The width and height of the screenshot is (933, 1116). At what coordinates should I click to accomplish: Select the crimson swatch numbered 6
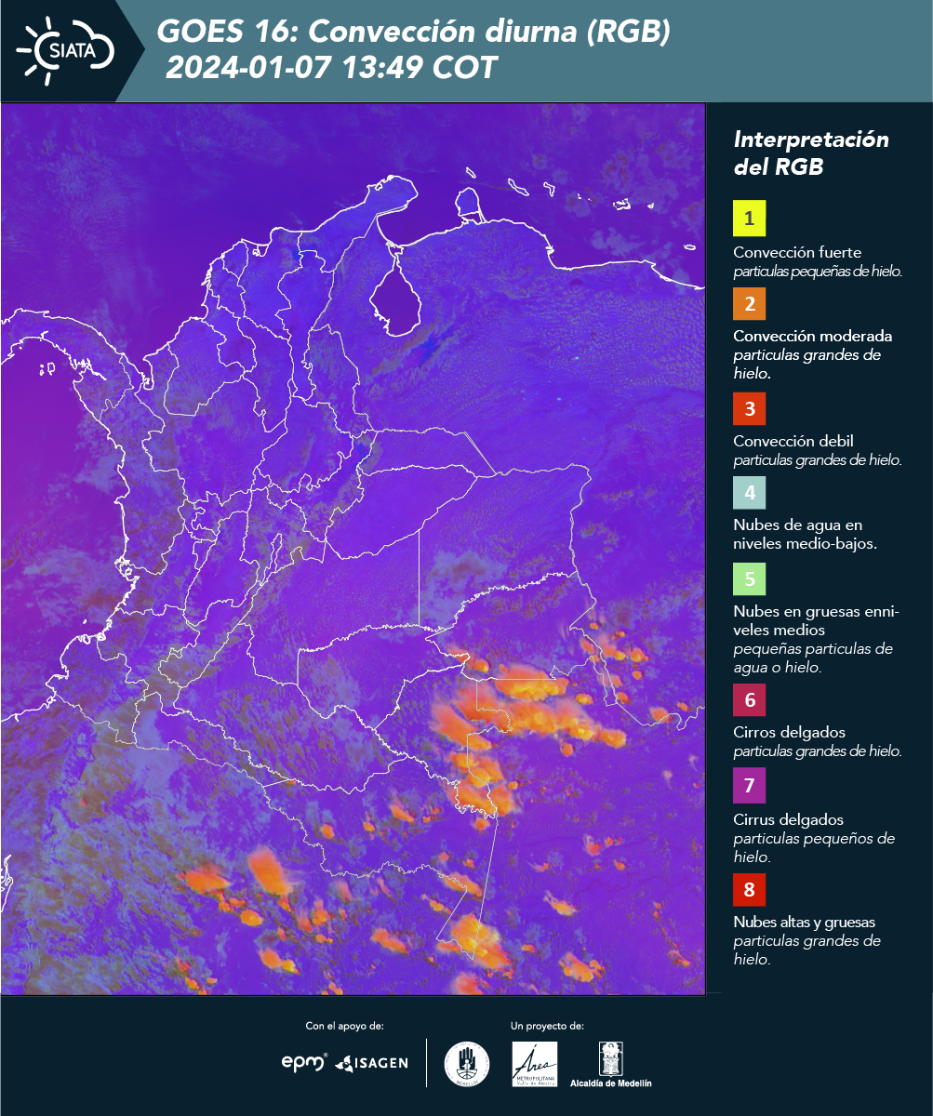point(749,699)
